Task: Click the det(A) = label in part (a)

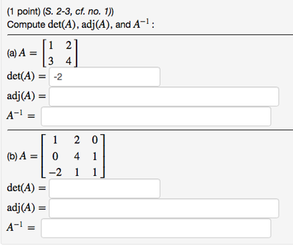Action: (26, 76)
